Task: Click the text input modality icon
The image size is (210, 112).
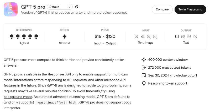Action: point(136,36)
